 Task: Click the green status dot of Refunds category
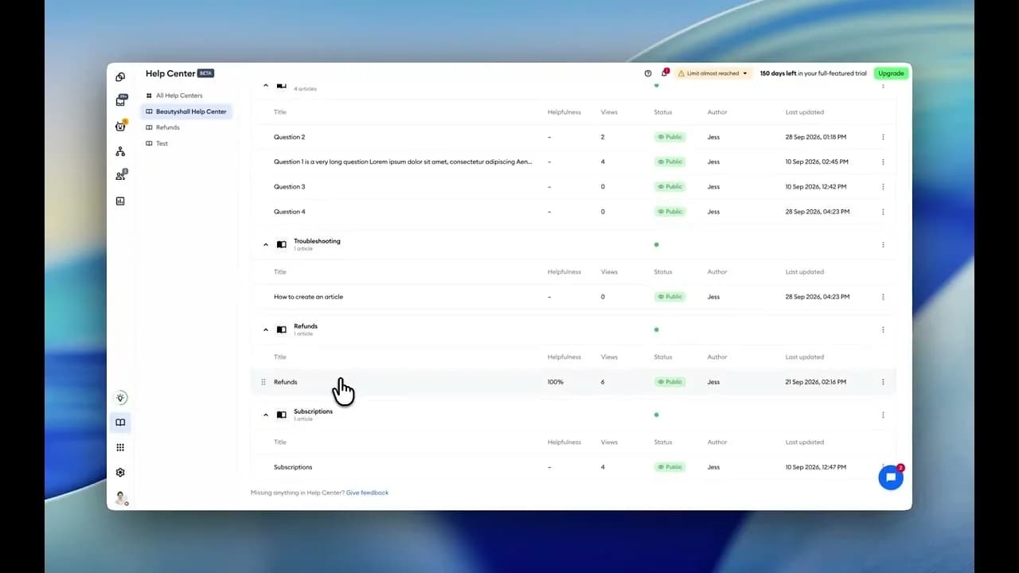656,329
